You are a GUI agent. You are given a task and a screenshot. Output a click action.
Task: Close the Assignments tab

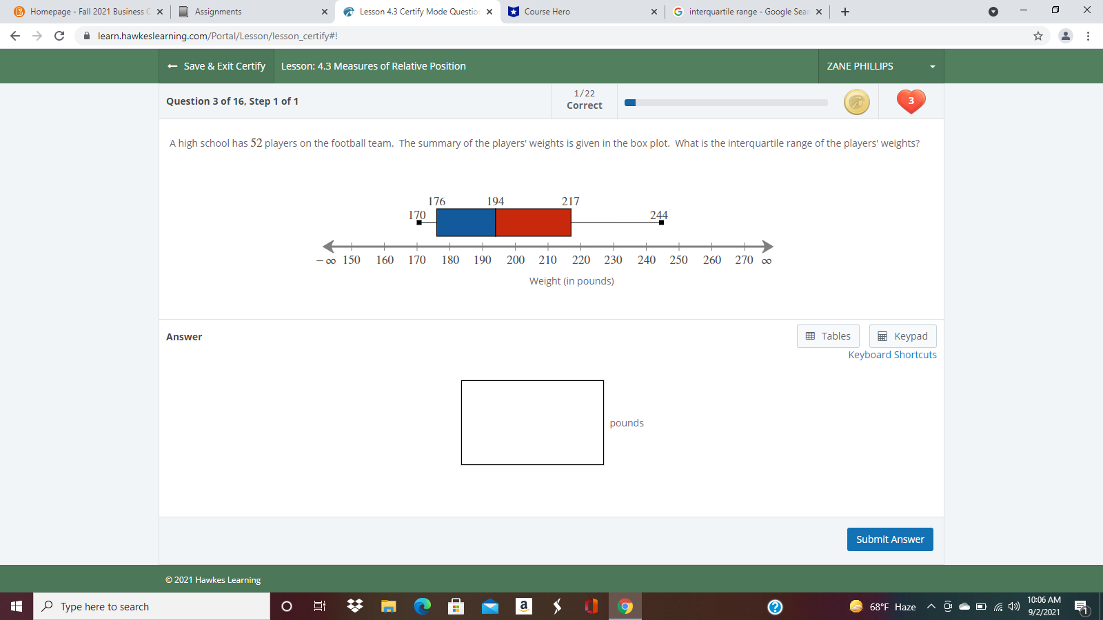325,12
